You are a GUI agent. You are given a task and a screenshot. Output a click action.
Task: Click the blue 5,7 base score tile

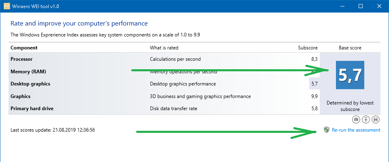pyautogui.click(x=350, y=75)
